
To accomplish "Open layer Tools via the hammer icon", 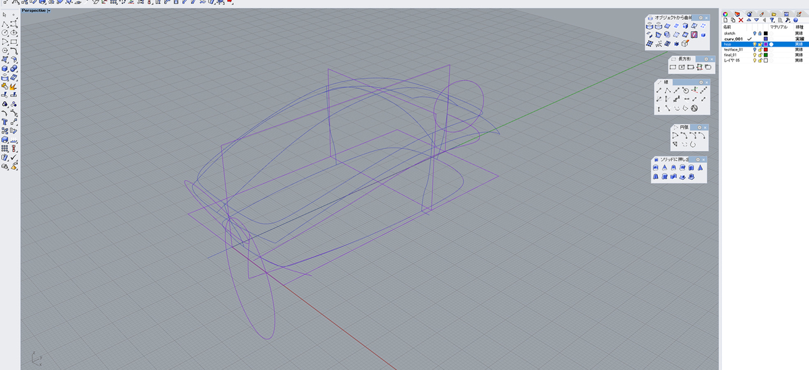I will [787, 20].
